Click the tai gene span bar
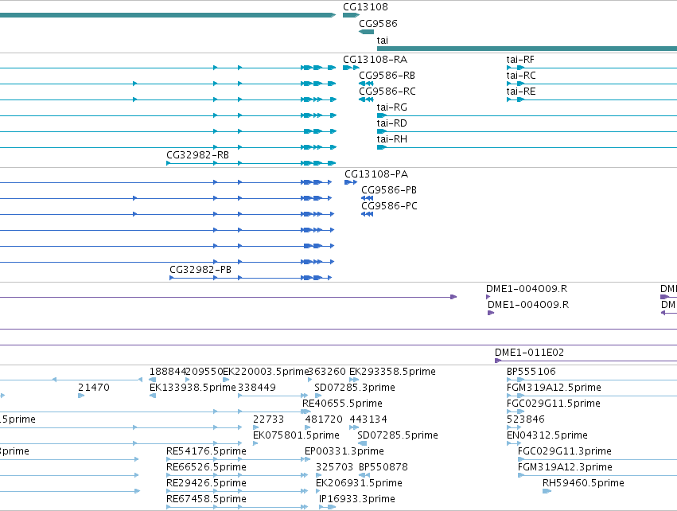 [x=527, y=49]
